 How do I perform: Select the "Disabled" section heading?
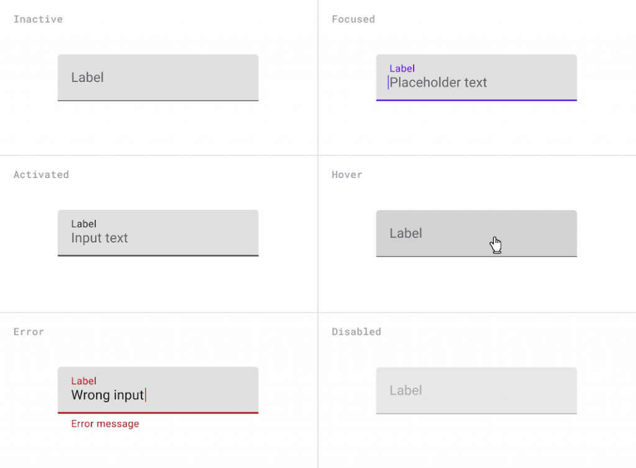click(x=356, y=332)
